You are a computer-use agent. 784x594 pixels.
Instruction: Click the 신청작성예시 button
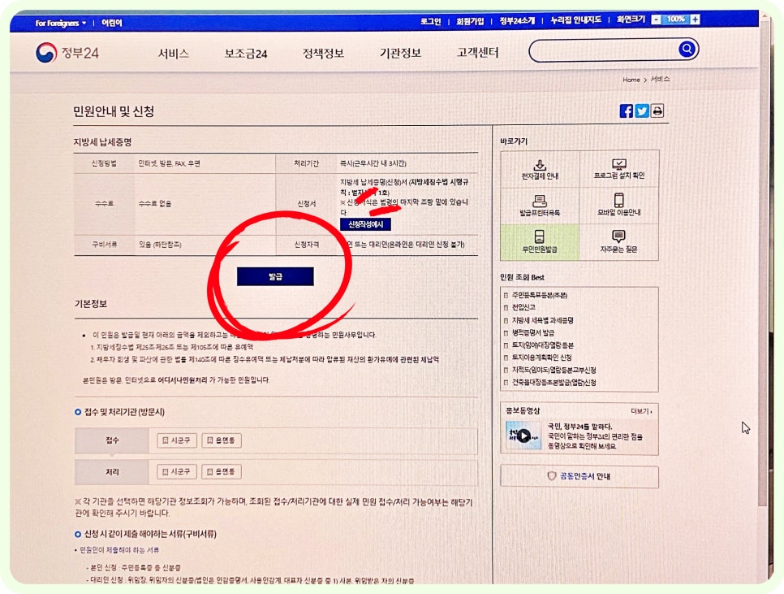coord(365,224)
